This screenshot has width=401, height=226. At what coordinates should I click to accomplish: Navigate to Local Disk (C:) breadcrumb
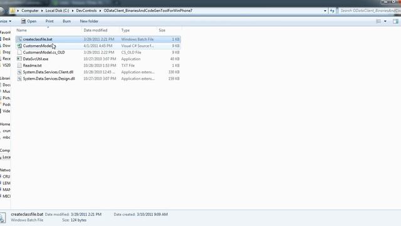click(57, 11)
